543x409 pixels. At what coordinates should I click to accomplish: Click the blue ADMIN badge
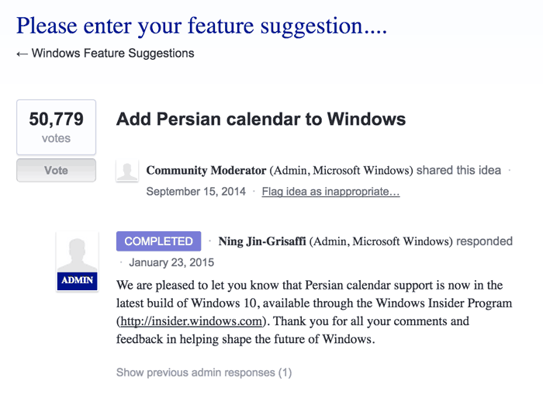pos(78,281)
